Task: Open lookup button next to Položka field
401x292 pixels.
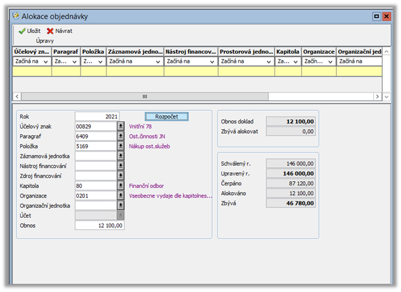Action: [121, 146]
